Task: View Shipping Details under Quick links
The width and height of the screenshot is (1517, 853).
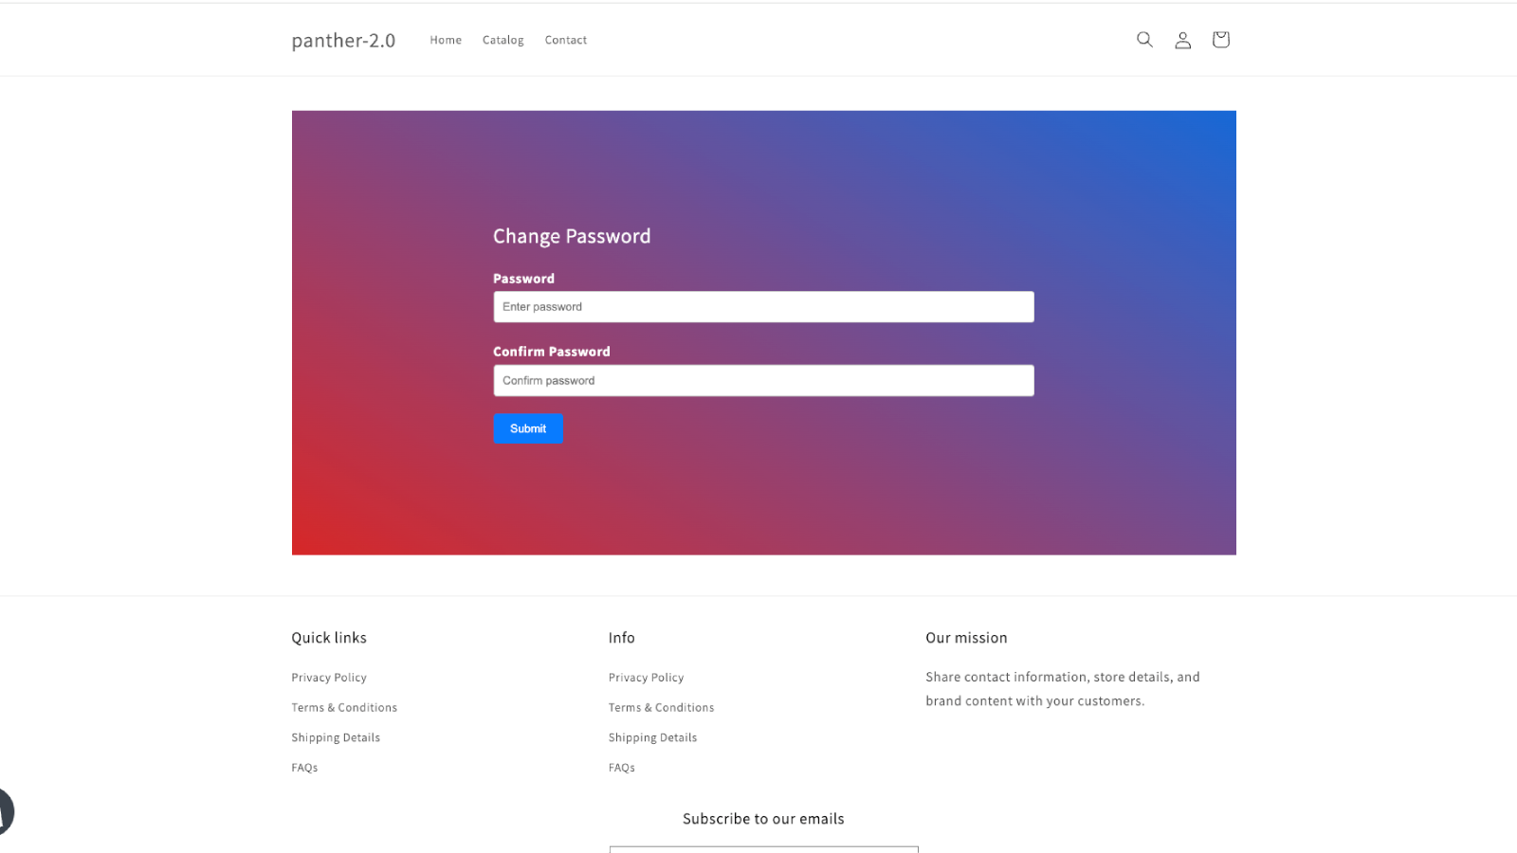Action: pos(336,736)
